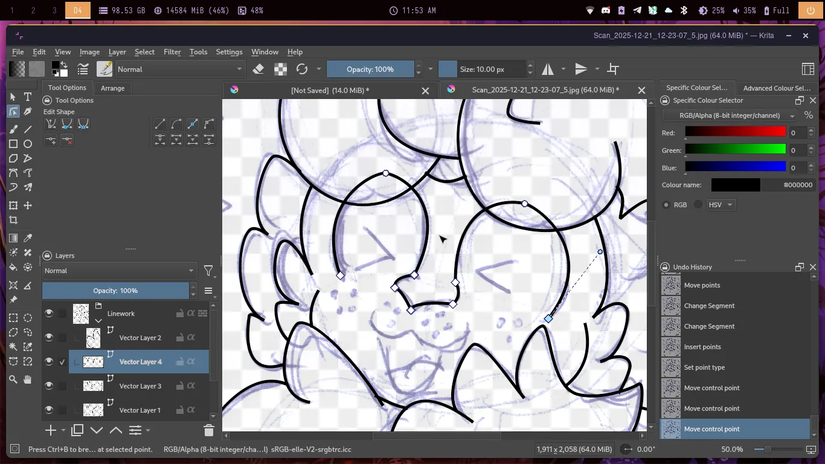Image resolution: width=825 pixels, height=464 pixels.
Task: Click the Red colour channel slider
Action: coord(735,132)
